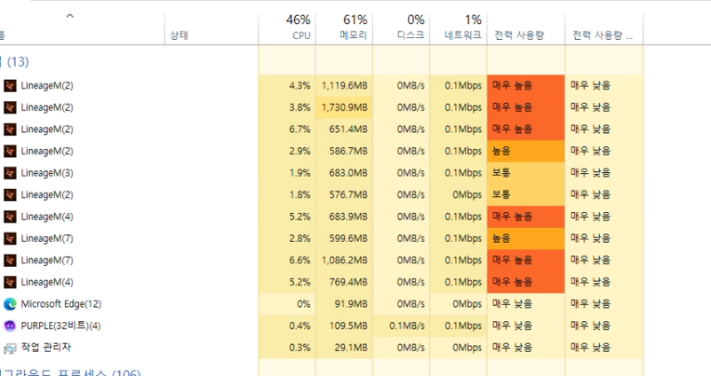Click the 6.7% CPU cell

tap(287, 129)
